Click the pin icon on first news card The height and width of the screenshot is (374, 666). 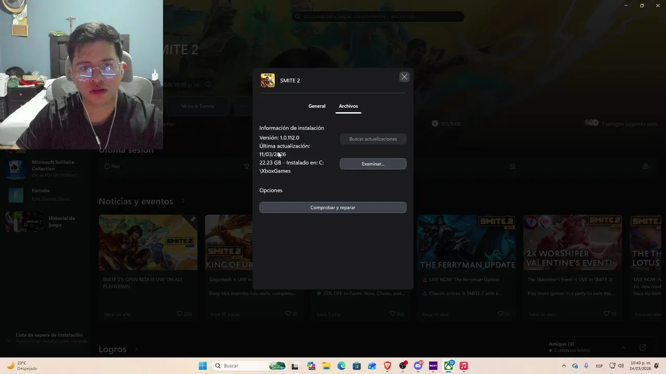[192, 220]
